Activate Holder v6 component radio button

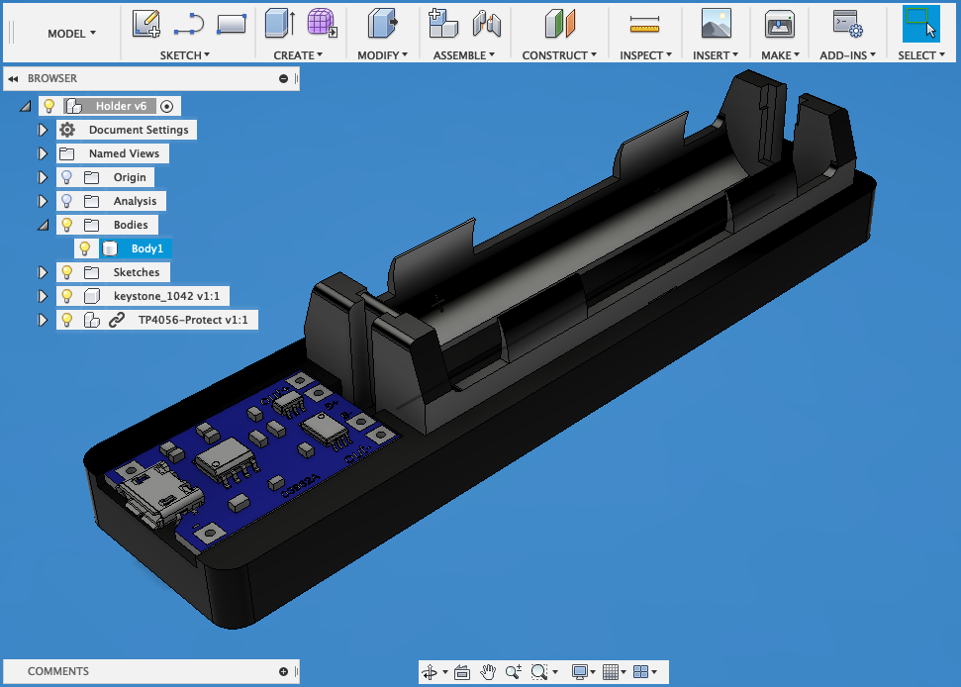tap(166, 106)
